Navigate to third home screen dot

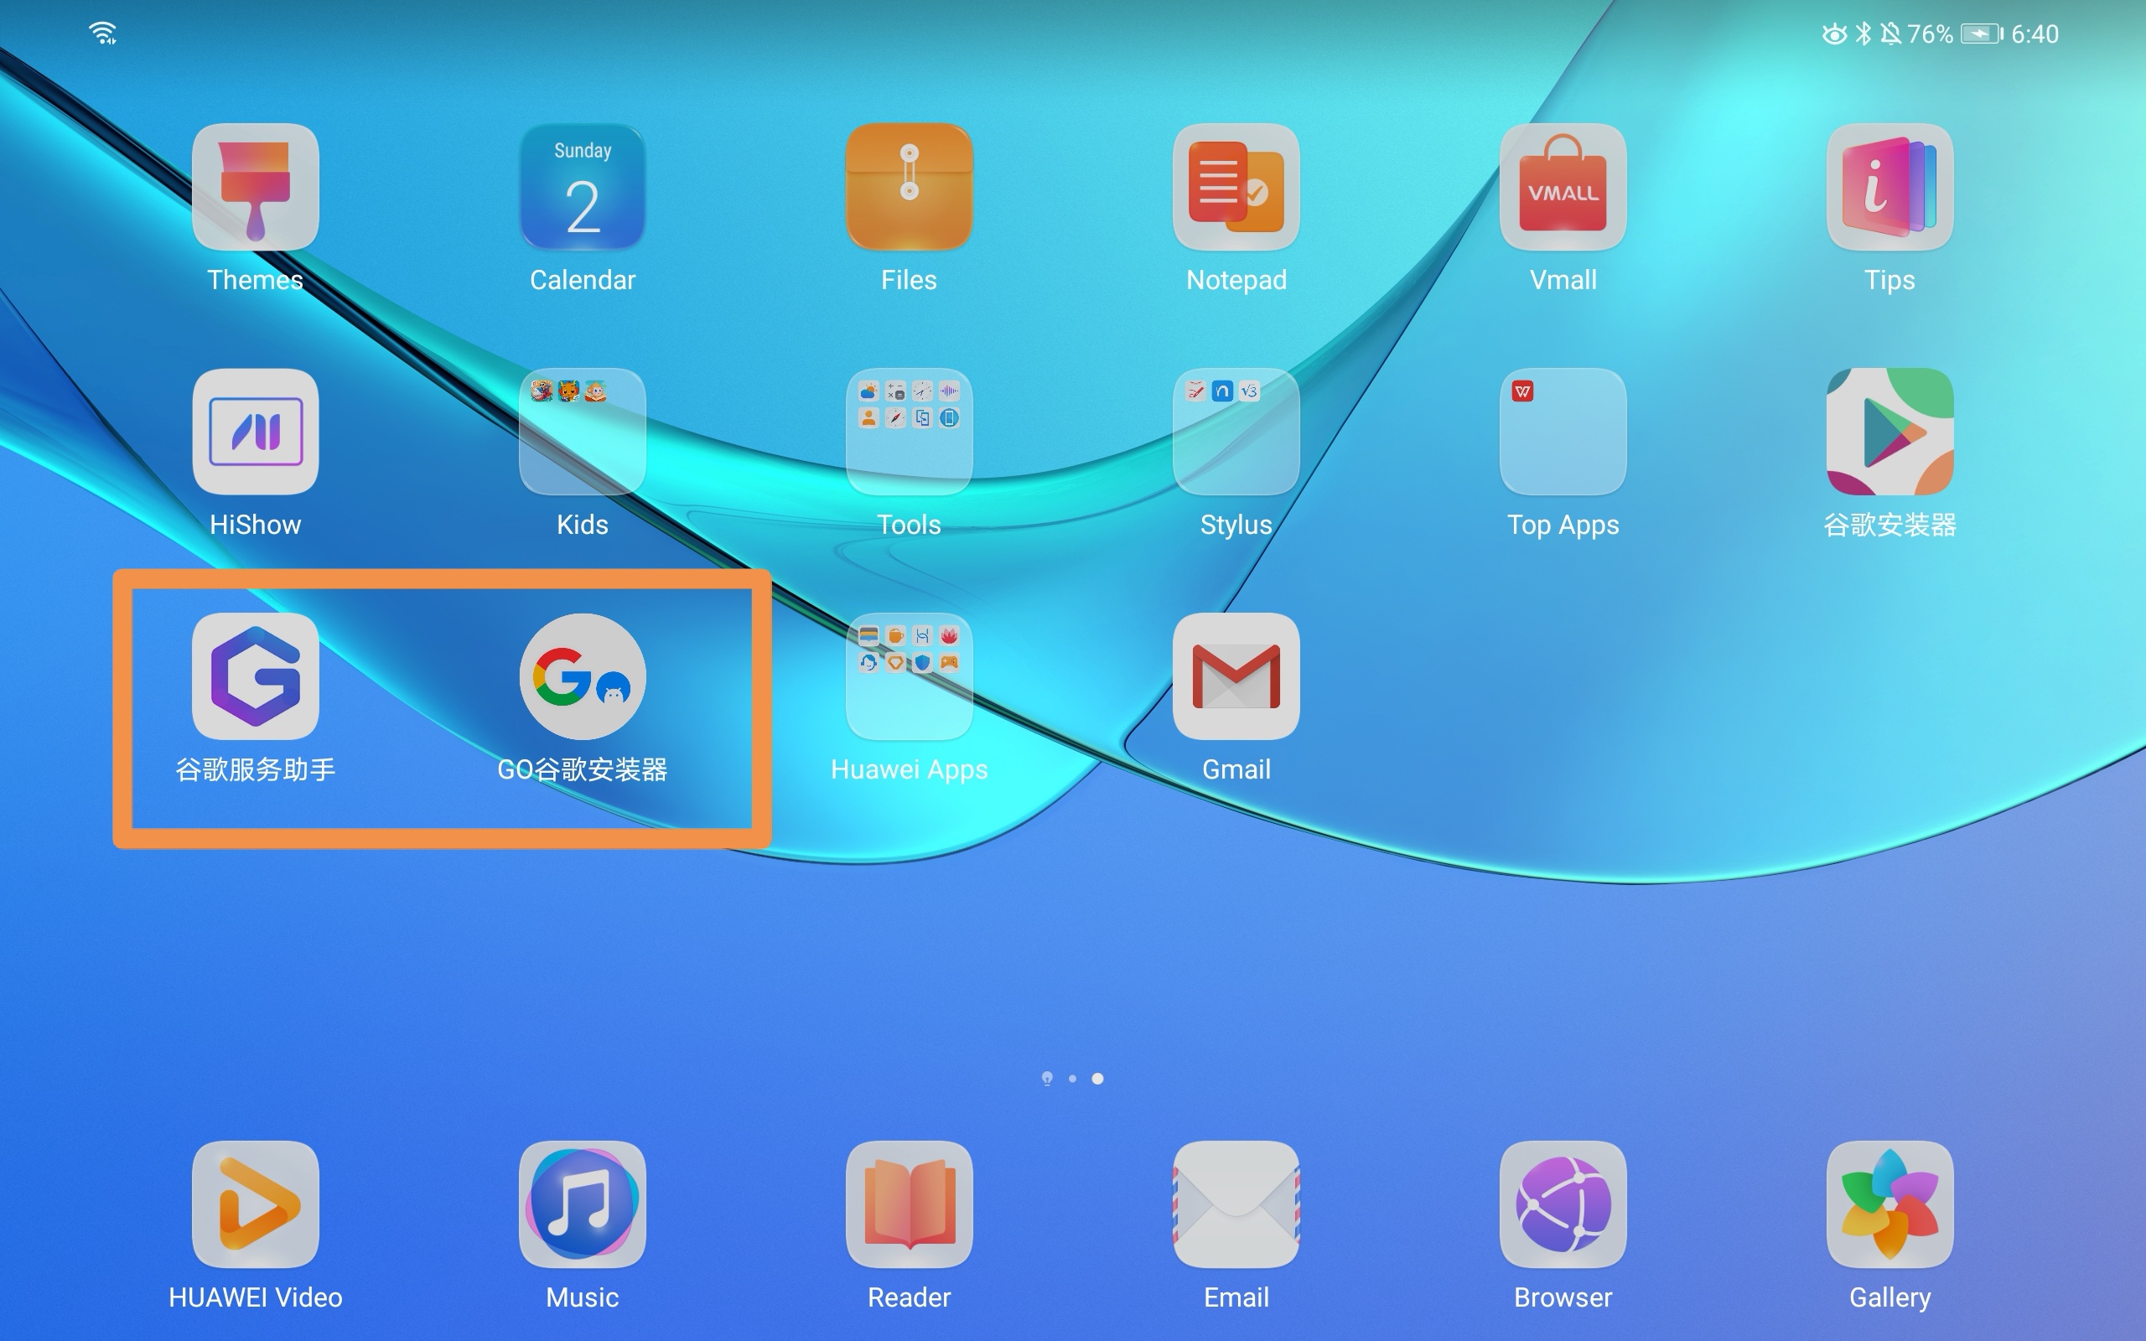pyautogui.click(x=1102, y=1079)
